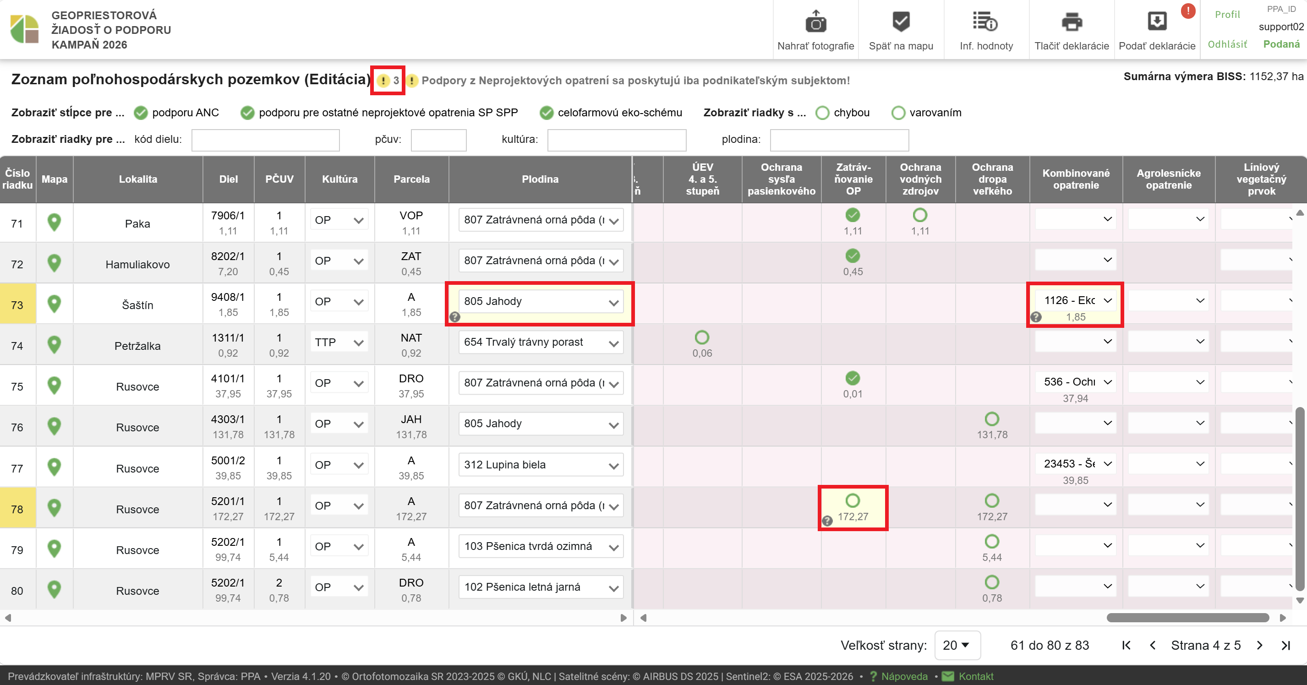This screenshot has width=1307, height=685.
Task: Click the Späť na mapu icon
Action: pyautogui.click(x=901, y=22)
